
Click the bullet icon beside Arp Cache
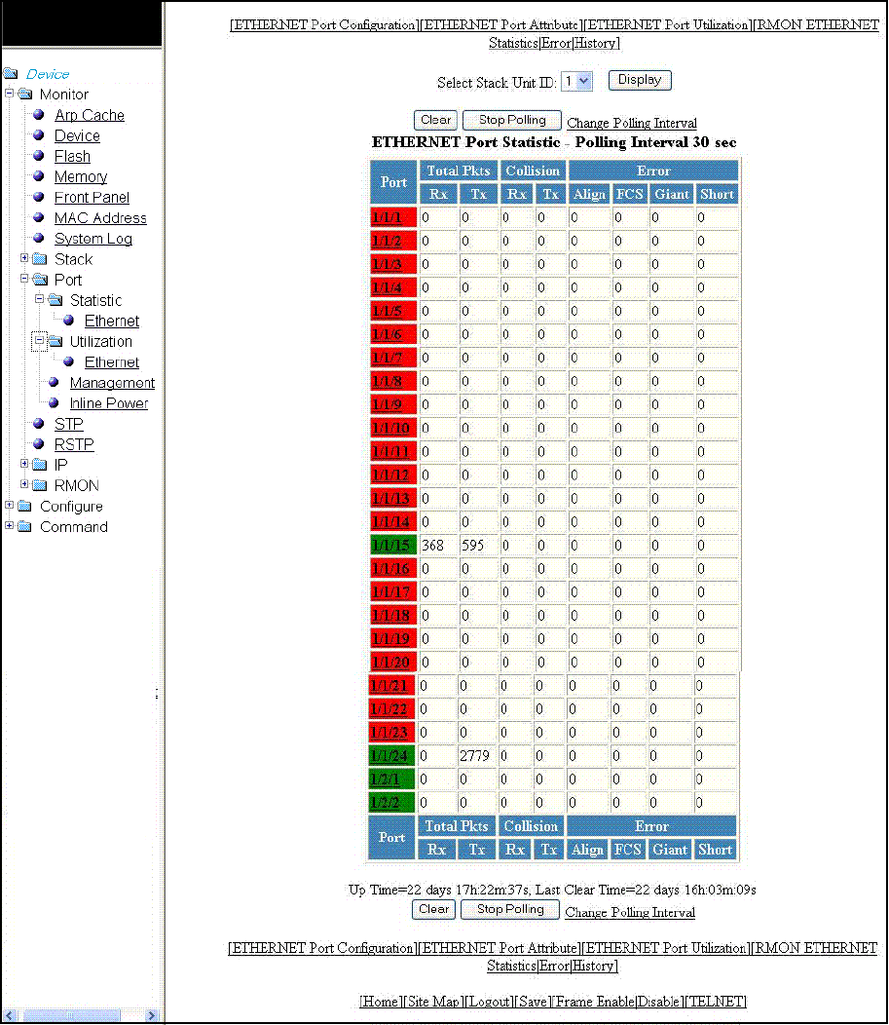click(39, 115)
